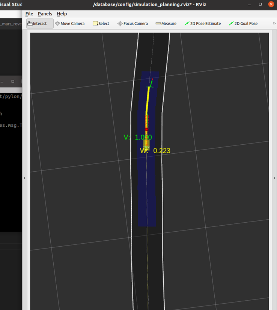Viewport: 277px width, 310px height.
Task: Activate the 2D Pose Estimate tool
Action: 203,24
